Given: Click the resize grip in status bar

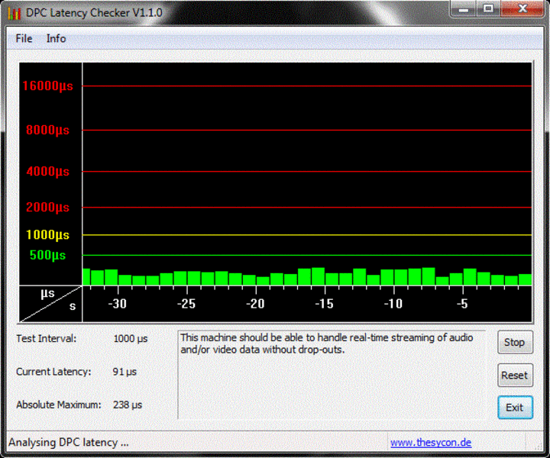Looking at the screenshot, I should pyautogui.click(x=538, y=446).
